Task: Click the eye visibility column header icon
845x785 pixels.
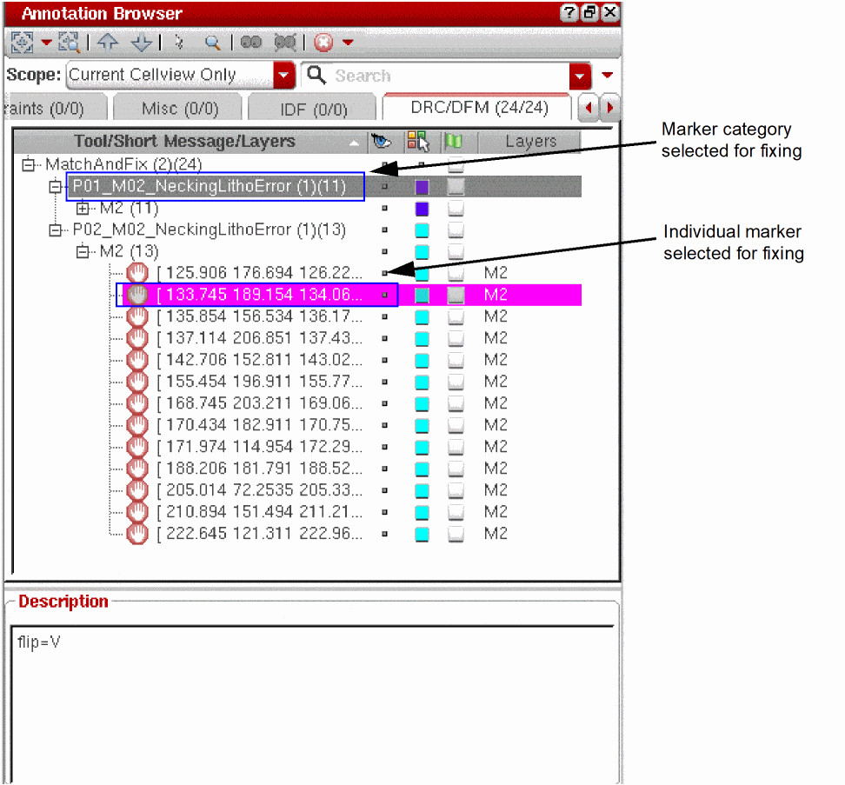Action: pyautogui.click(x=381, y=141)
